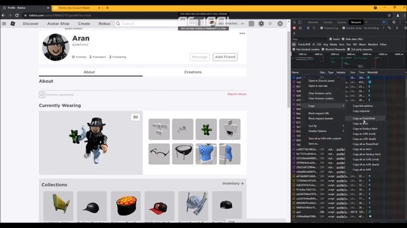Open the Discover nav link
Image resolution: width=407 pixels, height=228 pixels.
(31, 23)
